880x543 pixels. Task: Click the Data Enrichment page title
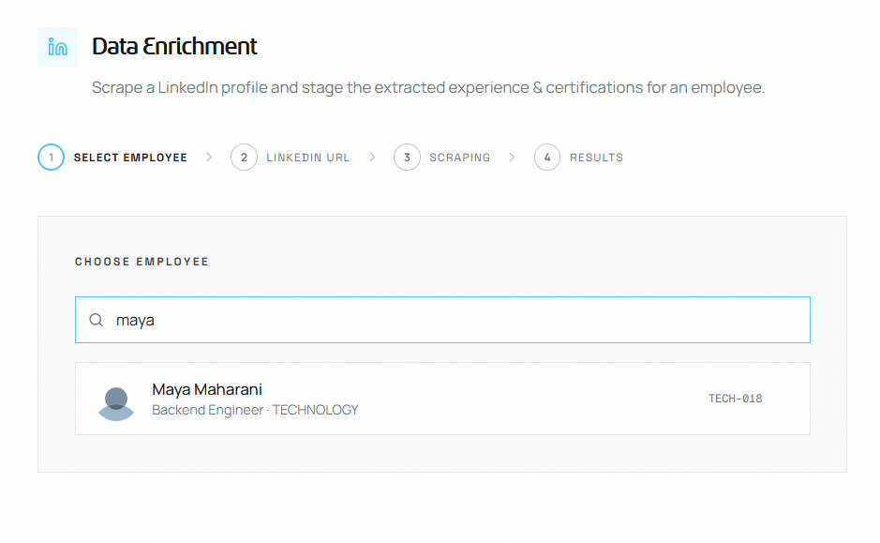(x=174, y=46)
